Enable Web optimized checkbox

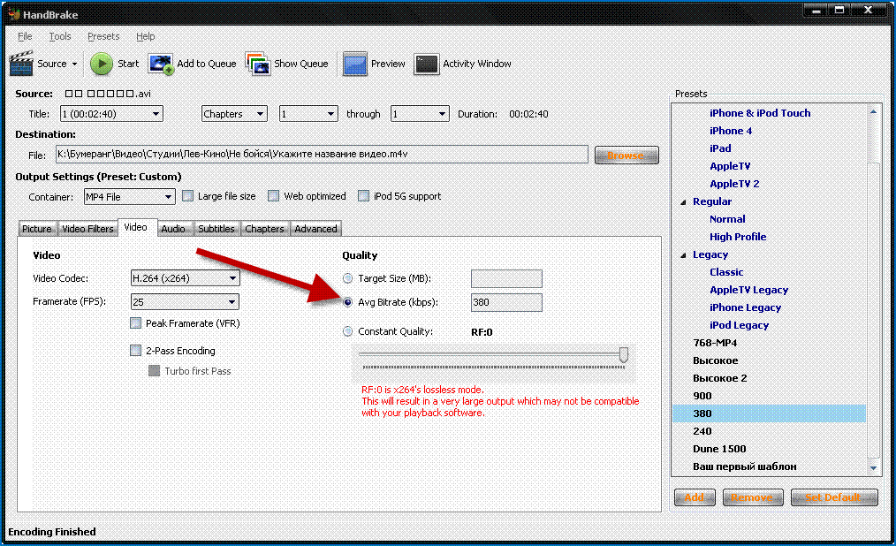(x=274, y=196)
